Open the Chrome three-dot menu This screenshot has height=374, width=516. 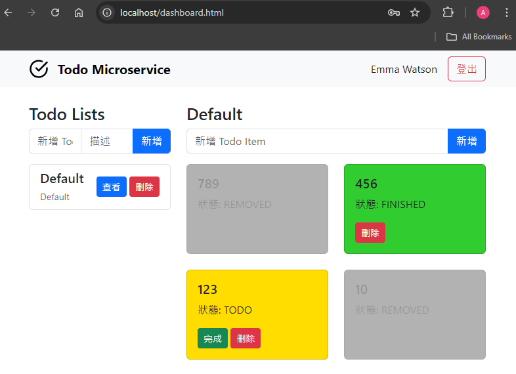pyautogui.click(x=506, y=12)
